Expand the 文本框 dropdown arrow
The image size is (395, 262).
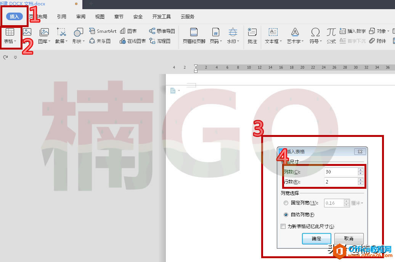click(x=281, y=41)
